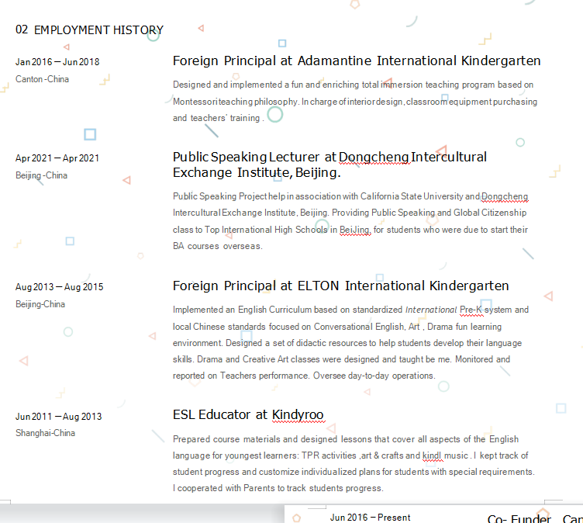
Task: Click the misspelled word BeiJing in paragraph
Action: [x=354, y=230]
